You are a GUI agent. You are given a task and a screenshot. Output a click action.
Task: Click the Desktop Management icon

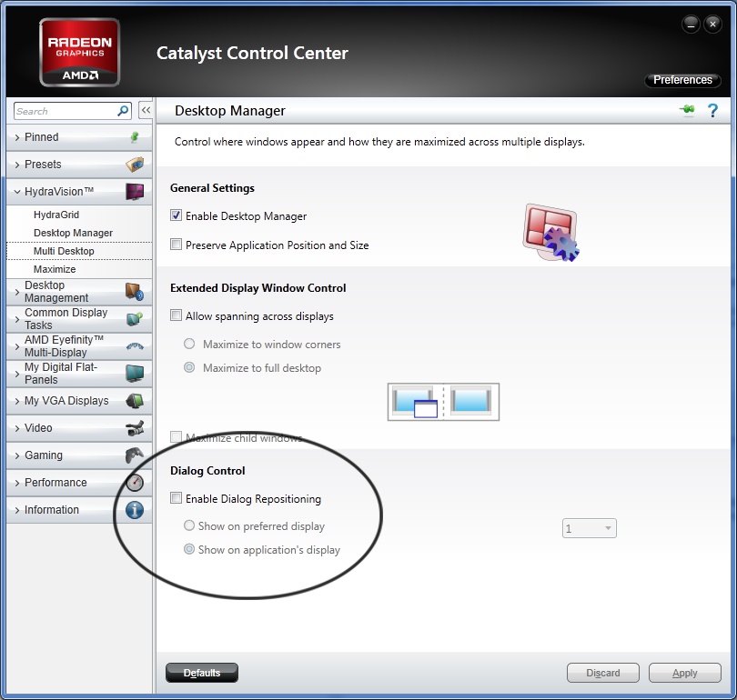point(135,292)
